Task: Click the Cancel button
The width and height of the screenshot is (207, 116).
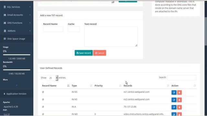Action: (100, 53)
